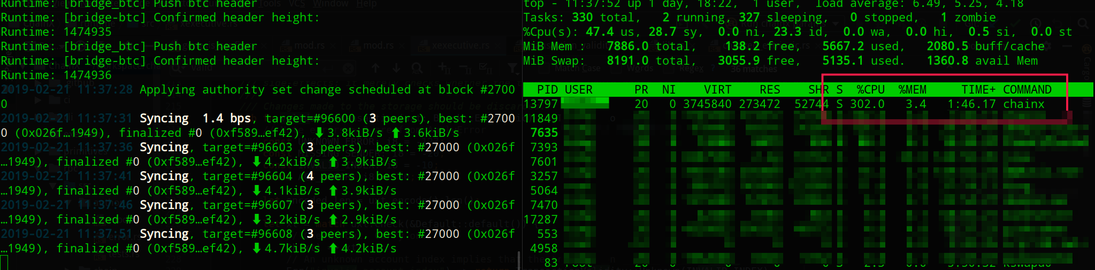Click the RES column header
This screenshot has height=270, width=1095.
(770, 90)
